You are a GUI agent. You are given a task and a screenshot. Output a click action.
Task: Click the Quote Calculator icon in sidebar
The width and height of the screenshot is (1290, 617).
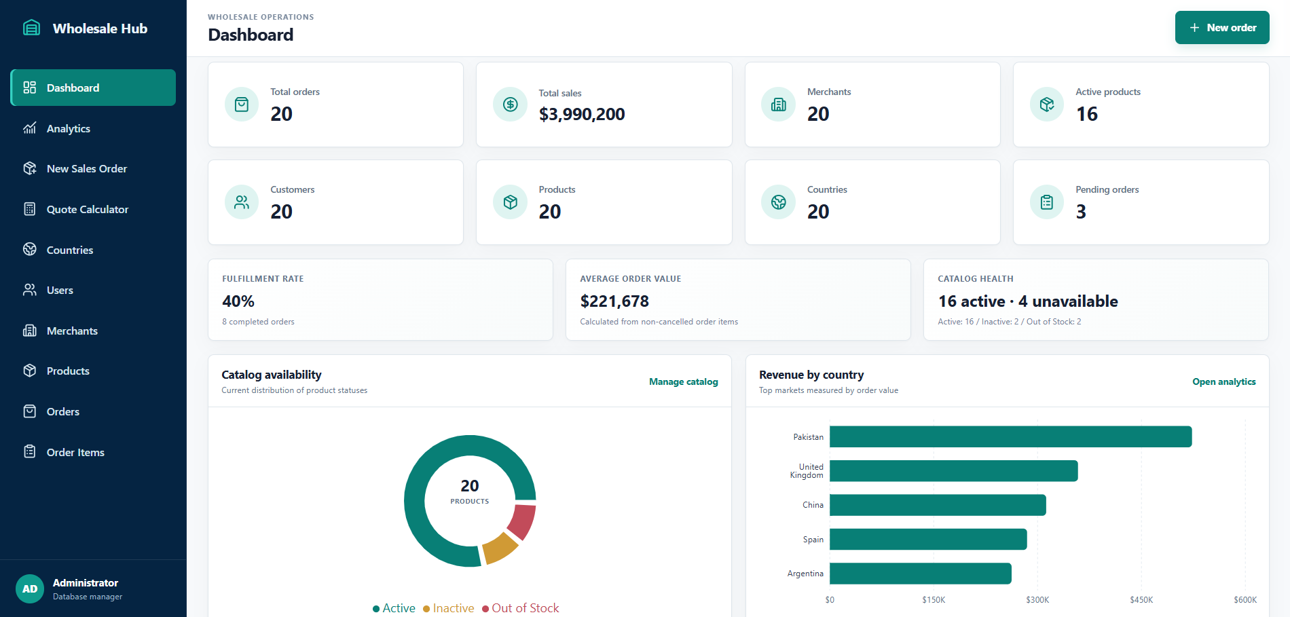[x=29, y=209]
